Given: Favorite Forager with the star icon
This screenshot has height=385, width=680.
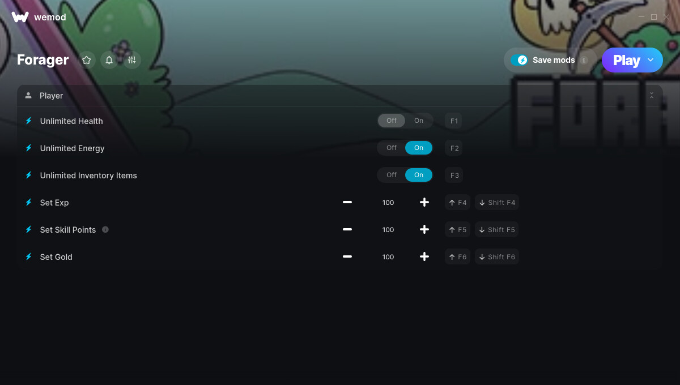Looking at the screenshot, I should [x=87, y=60].
